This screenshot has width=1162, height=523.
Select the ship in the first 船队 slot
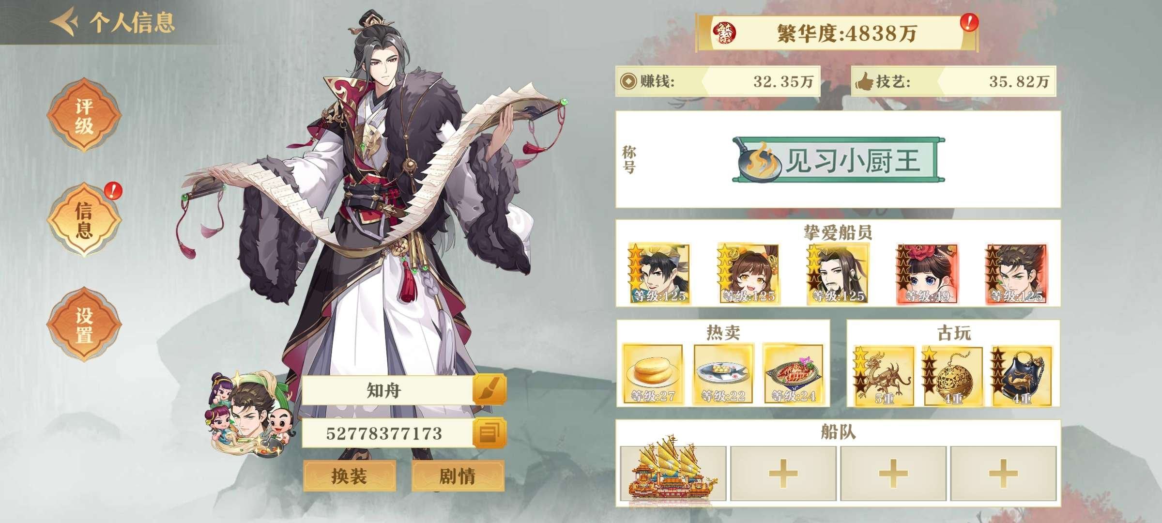(673, 473)
